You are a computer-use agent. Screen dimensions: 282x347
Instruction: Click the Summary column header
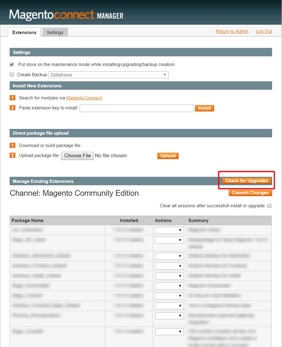pyautogui.click(x=198, y=220)
